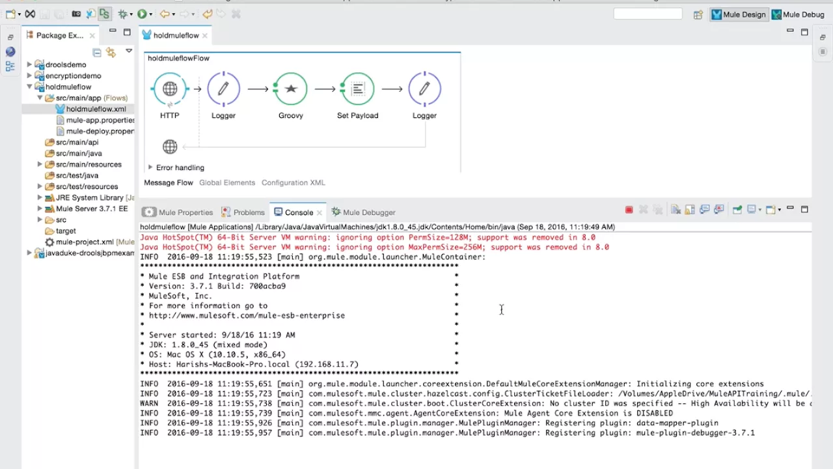Click the Quick Access search field
Screen dimensions: 833x469
648,14
